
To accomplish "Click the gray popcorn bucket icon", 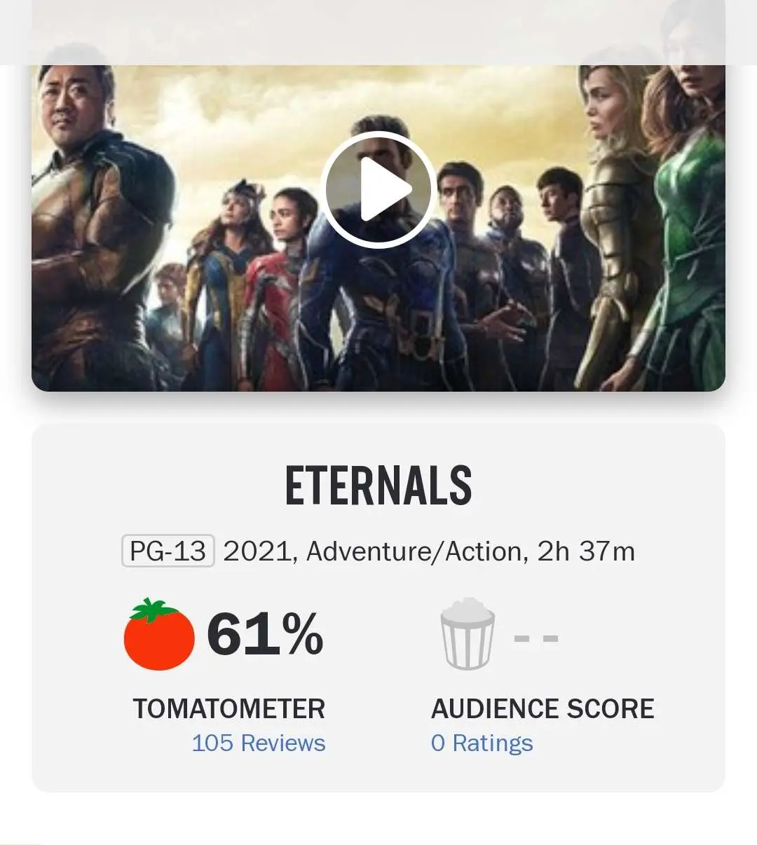I will 468,635.
